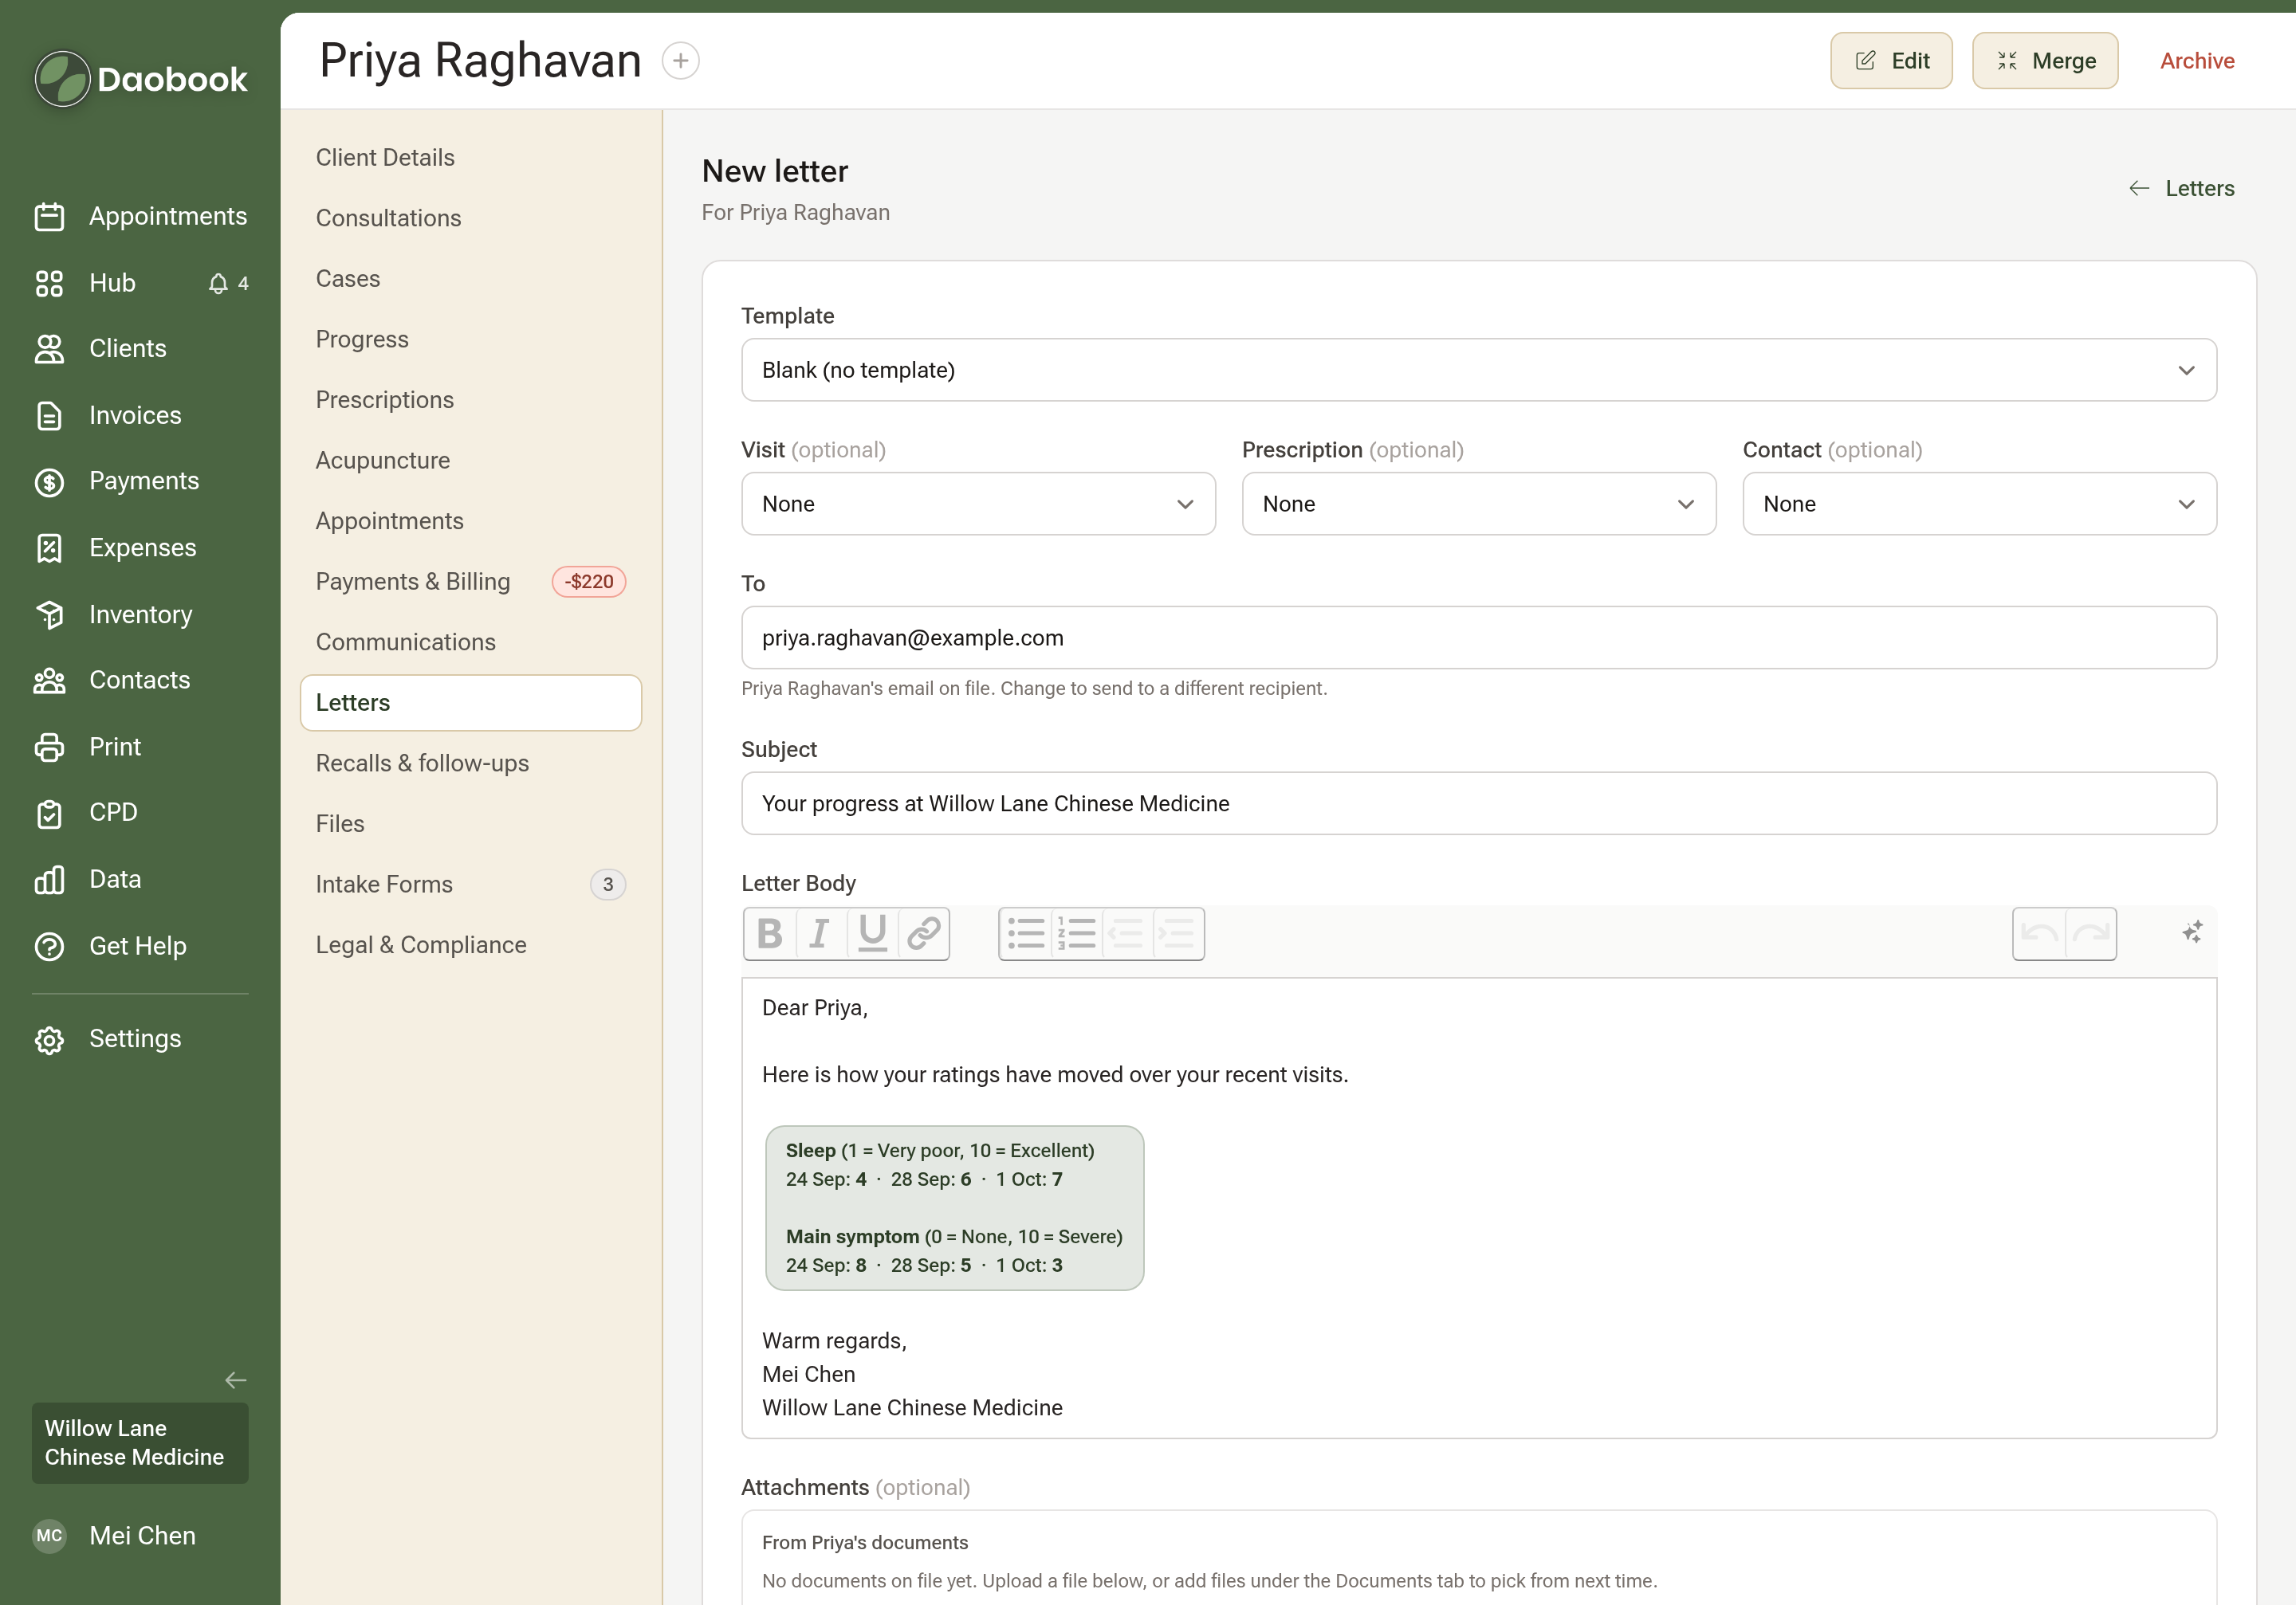
Task: Insert a hyperlink in the letter
Action: (923, 933)
